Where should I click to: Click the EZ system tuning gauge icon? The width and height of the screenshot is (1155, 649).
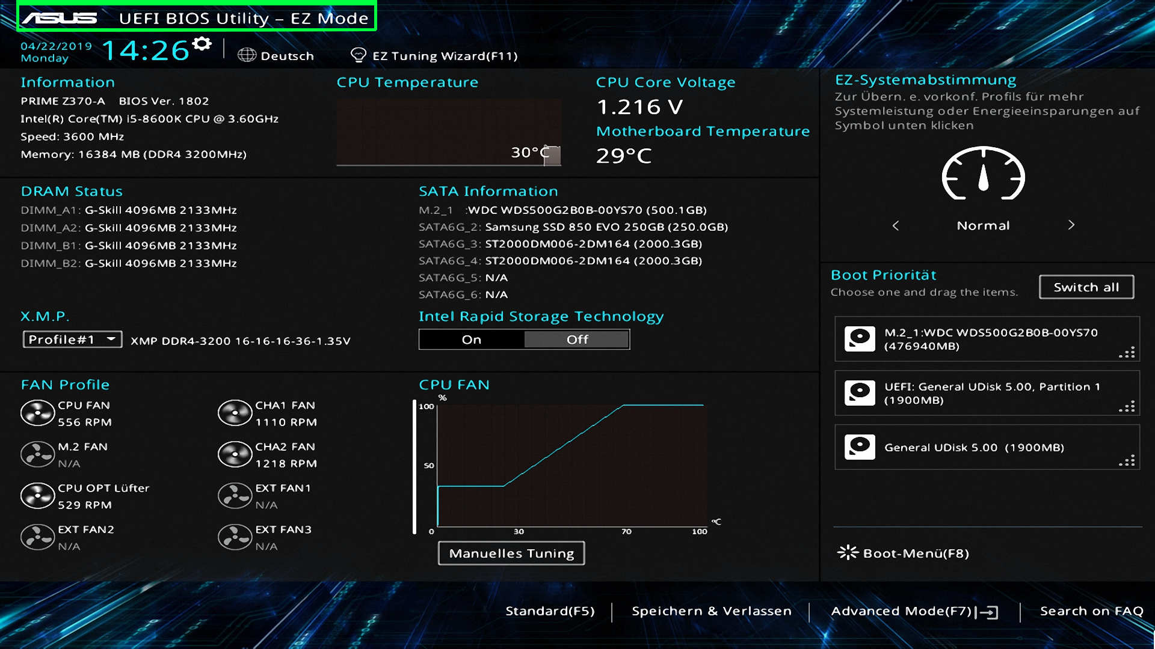(983, 174)
